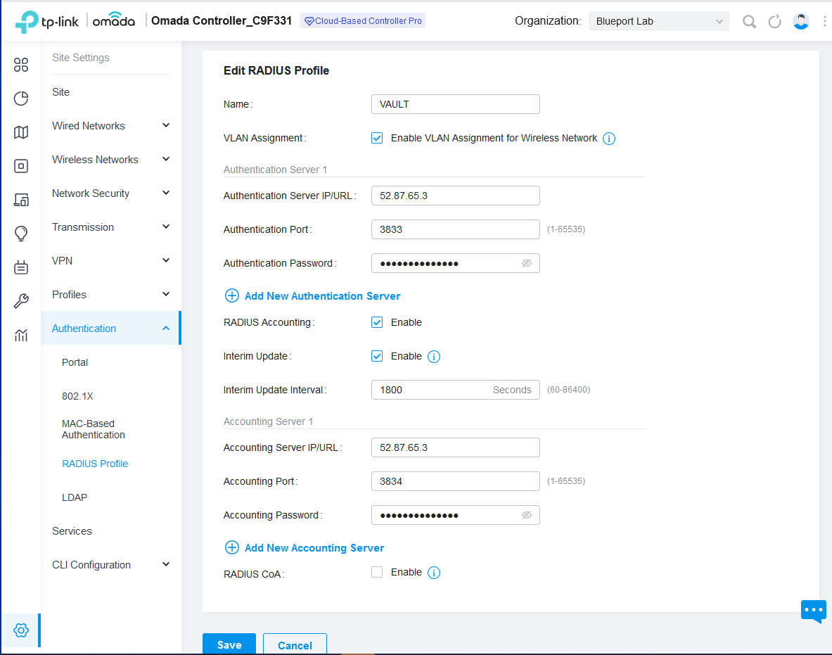Reveal the Authentication Password with eye icon
This screenshot has width=832, height=655.
pyautogui.click(x=527, y=263)
